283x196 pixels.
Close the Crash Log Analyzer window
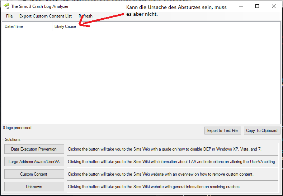274,6
